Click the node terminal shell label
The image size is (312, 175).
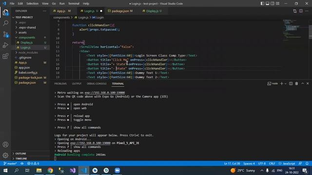pos(273,84)
